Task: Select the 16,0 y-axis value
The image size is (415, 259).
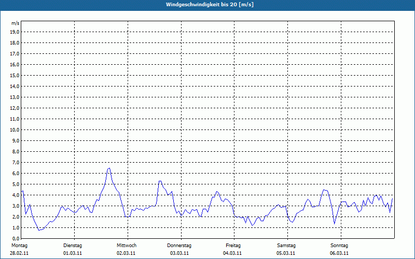Action: click(x=15, y=64)
